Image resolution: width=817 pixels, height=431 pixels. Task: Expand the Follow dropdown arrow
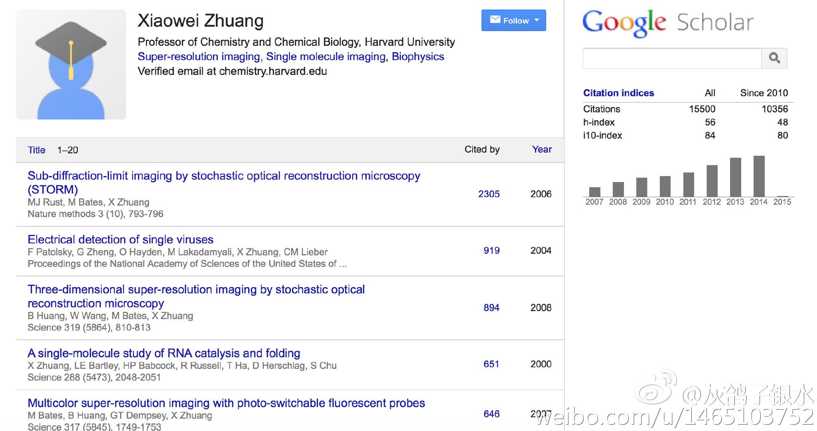(537, 20)
